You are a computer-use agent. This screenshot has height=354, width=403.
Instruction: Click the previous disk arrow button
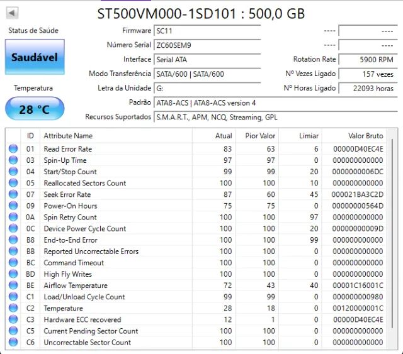[12, 13]
